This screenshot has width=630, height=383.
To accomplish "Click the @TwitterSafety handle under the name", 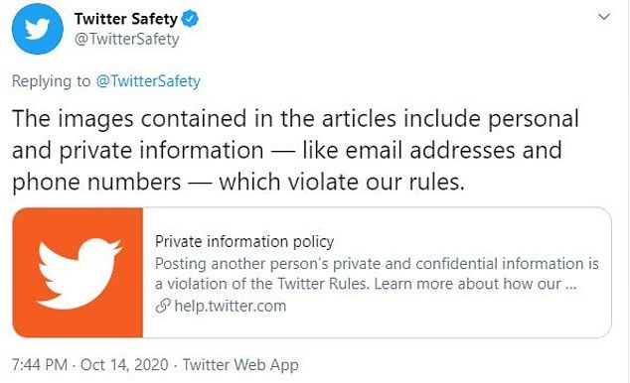I will (x=126, y=40).
